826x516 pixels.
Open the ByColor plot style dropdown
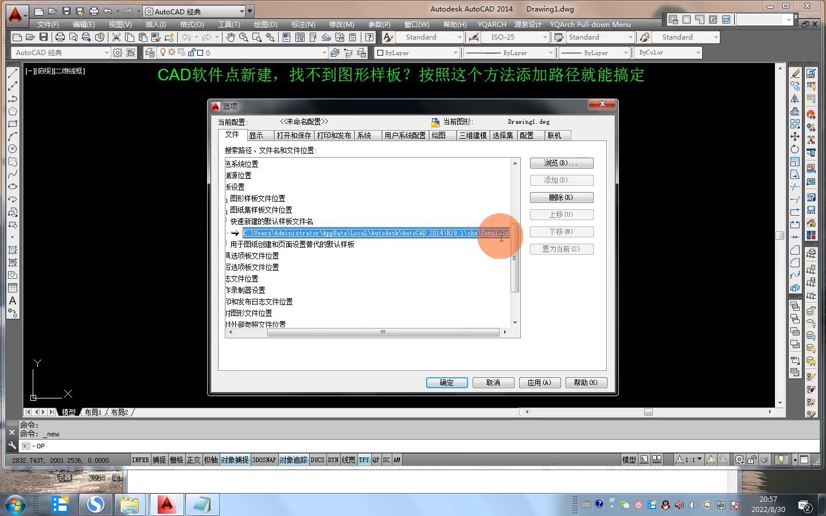698,53
